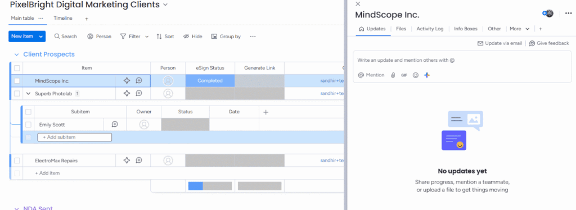Switch to the Main table view
Image resolution: width=576 pixels, height=210 pixels.
[22, 18]
